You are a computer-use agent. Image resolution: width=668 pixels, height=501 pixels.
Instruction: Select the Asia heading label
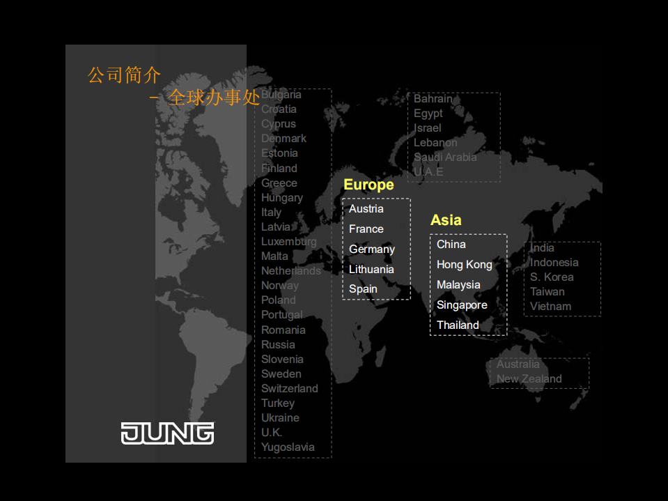point(446,219)
